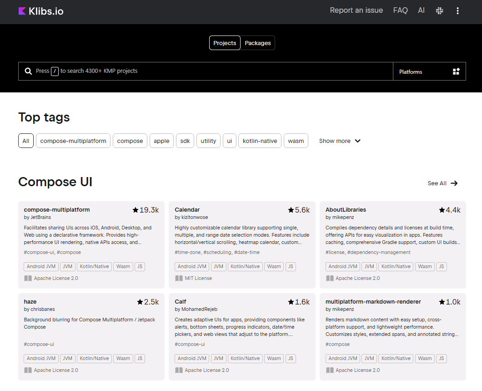Click Kotlin/Native badge on Calendar card
This screenshot has width=482, height=391.
tap(245, 267)
